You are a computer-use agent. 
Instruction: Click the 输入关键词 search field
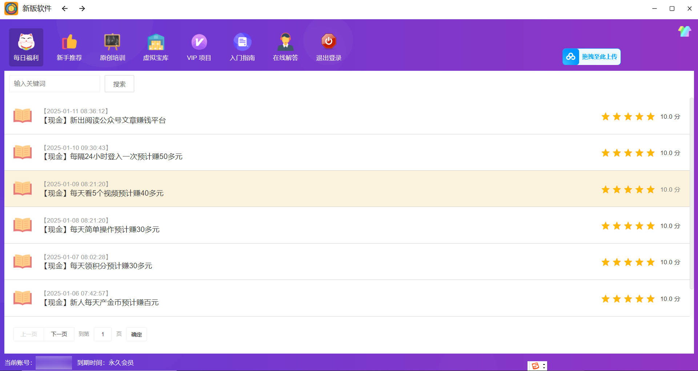(55, 83)
